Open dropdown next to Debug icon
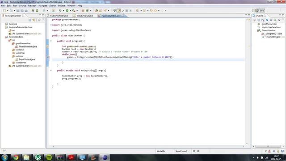286x161 pixels. tap(63, 11)
